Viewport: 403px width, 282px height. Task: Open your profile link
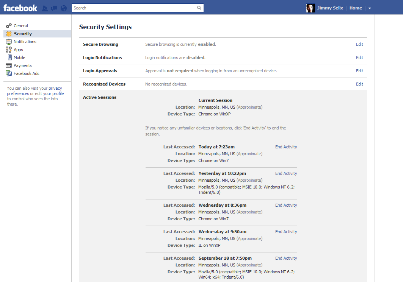coord(53,93)
